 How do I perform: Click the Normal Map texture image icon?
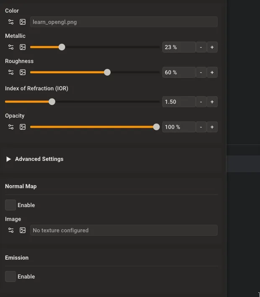[23, 230]
